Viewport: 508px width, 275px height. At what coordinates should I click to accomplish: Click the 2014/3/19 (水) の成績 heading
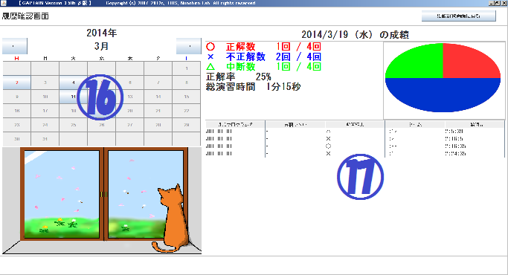point(355,34)
